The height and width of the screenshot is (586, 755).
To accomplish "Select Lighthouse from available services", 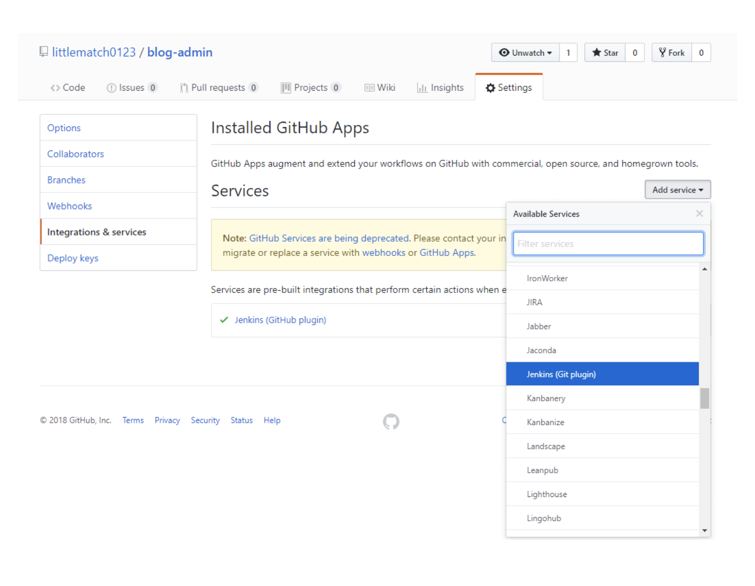I will (603, 494).
